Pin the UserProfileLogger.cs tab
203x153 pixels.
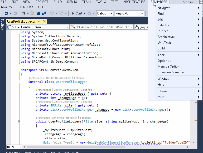click(40, 21)
